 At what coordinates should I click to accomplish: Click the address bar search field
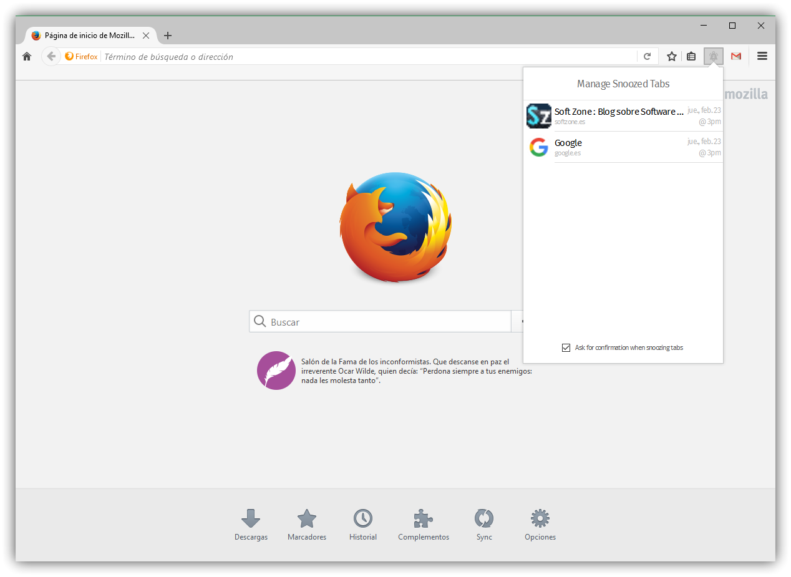click(369, 57)
